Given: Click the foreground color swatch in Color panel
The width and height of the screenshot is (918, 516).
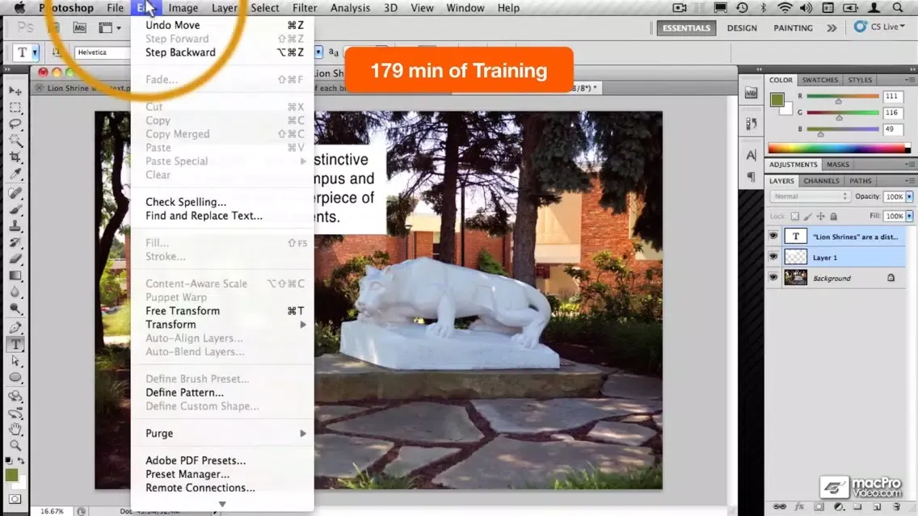Looking at the screenshot, I should click(777, 99).
